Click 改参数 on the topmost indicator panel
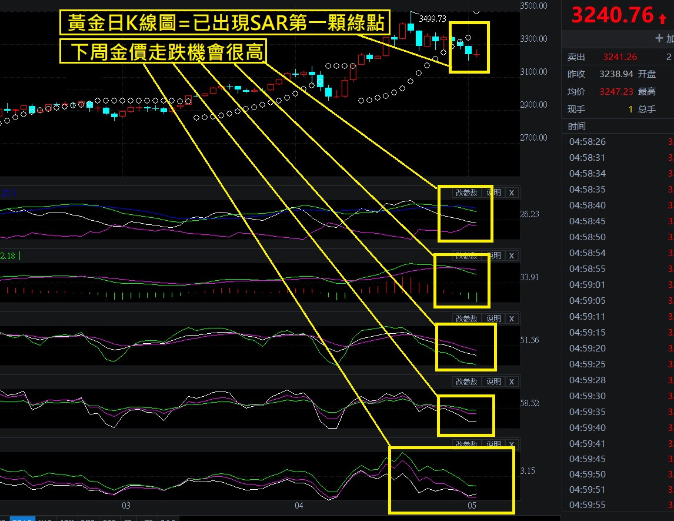The height and width of the screenshot is (521, 674). [466, 193]
